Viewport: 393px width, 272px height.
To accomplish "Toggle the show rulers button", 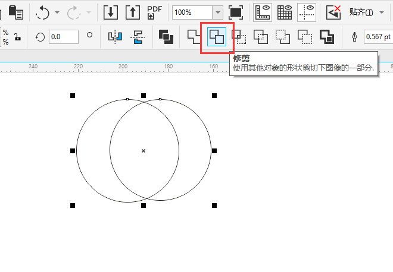I will point(262,12).
